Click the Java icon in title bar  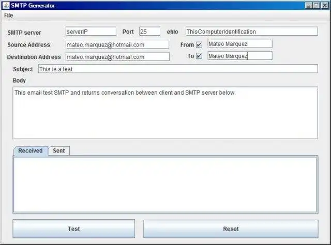(6, 5)
